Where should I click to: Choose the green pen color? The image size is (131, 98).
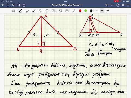[86, 11]
